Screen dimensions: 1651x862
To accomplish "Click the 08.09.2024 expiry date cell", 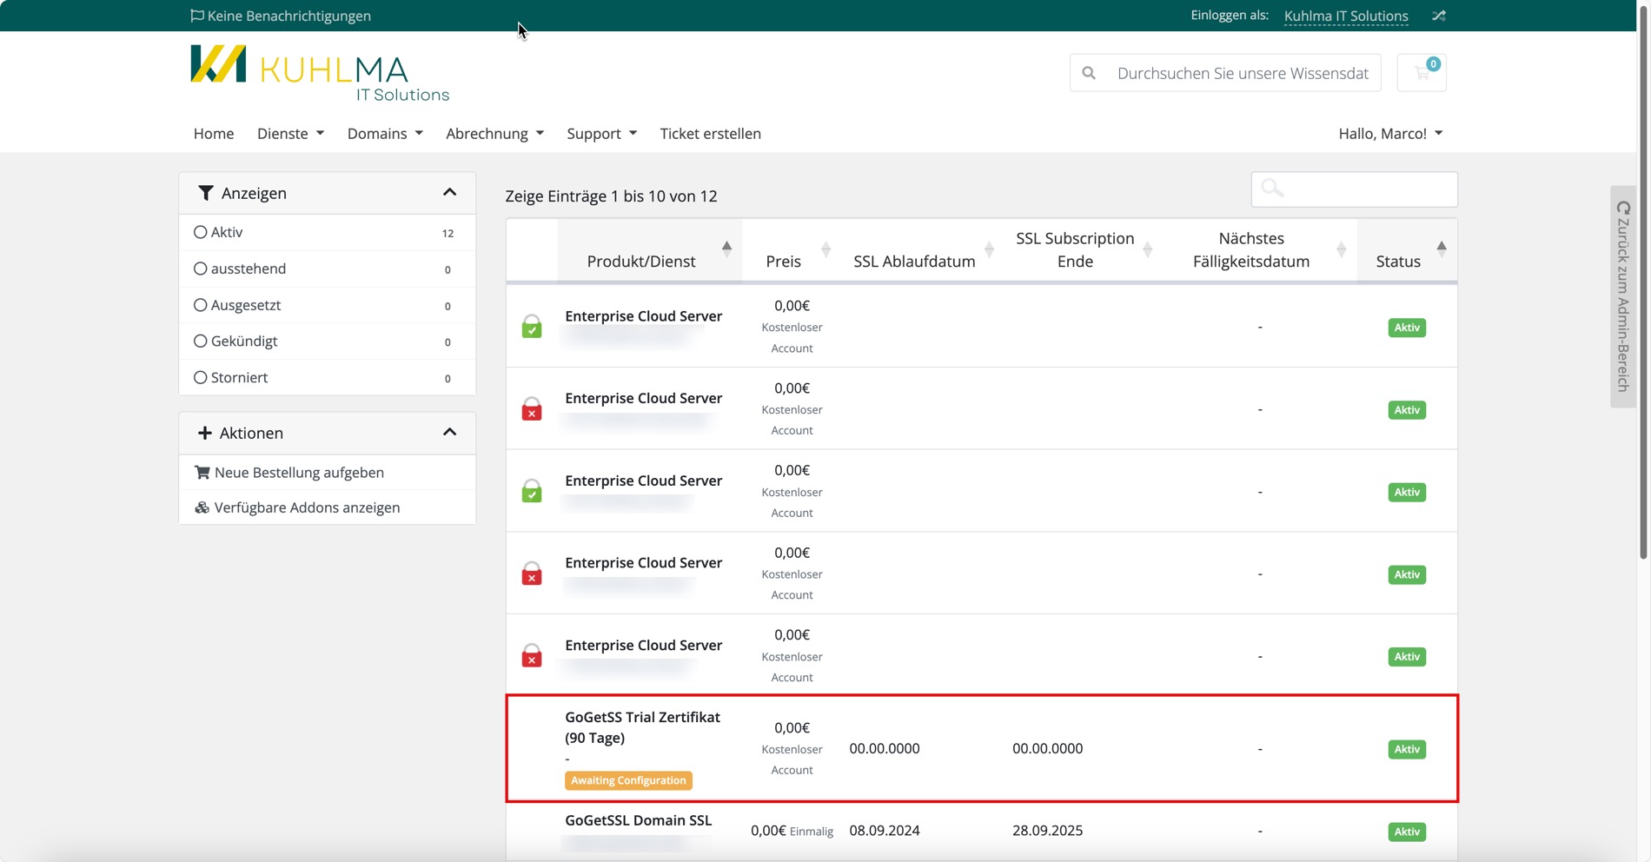I will click(x=885, y=831).
